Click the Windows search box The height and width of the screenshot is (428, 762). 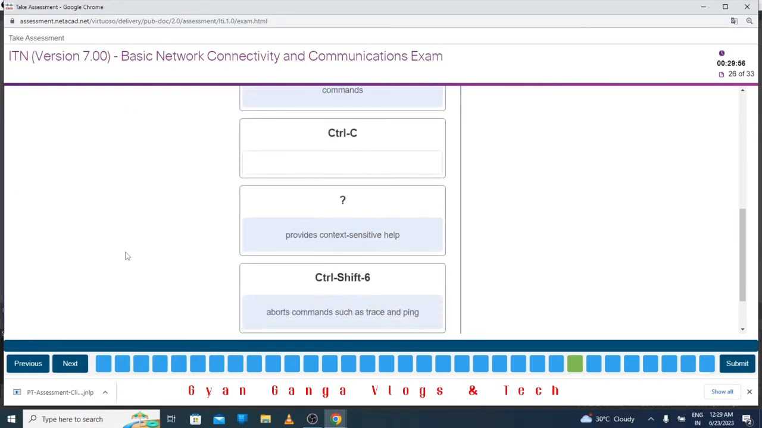click(x=92, y=419)
